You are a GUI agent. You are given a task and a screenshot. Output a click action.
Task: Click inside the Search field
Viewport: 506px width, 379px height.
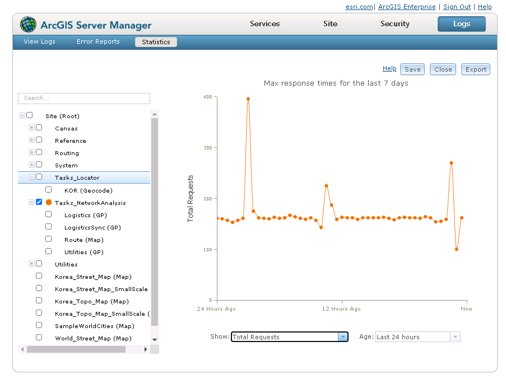point(84,99)
